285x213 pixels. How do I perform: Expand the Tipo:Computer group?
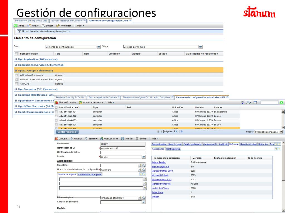click(x=16, y=89)
